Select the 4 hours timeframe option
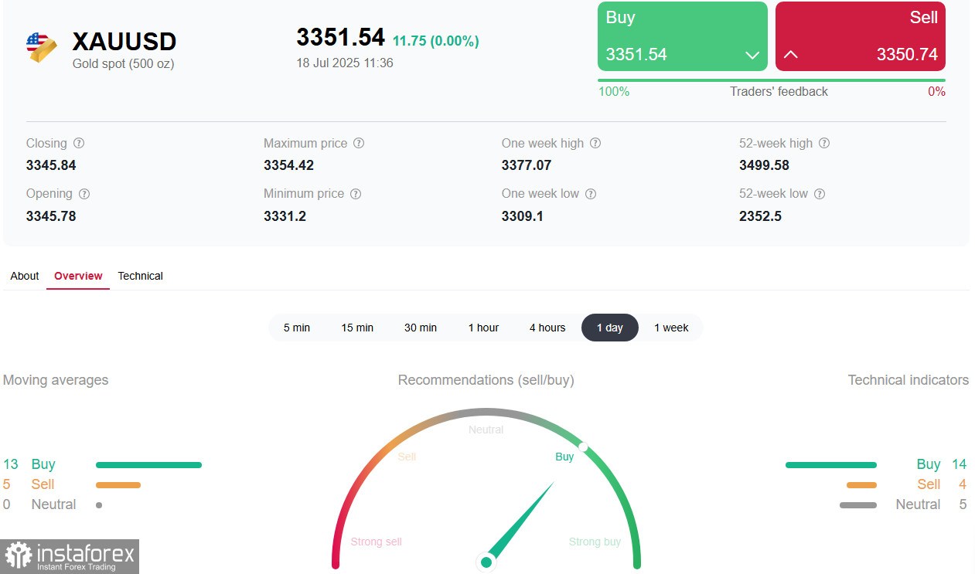The width and height of the screenshot is (975, 574). pos(547,328)
